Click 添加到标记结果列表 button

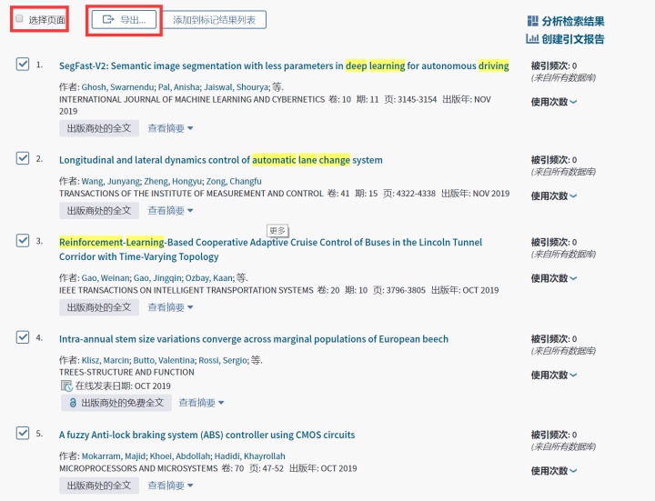[214, 20]
